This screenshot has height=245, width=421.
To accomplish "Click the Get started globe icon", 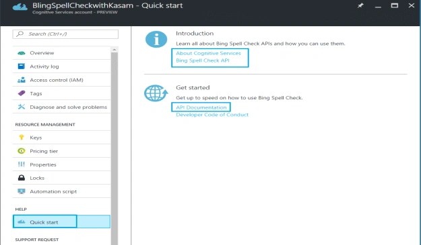I will (x=156, y=93).
